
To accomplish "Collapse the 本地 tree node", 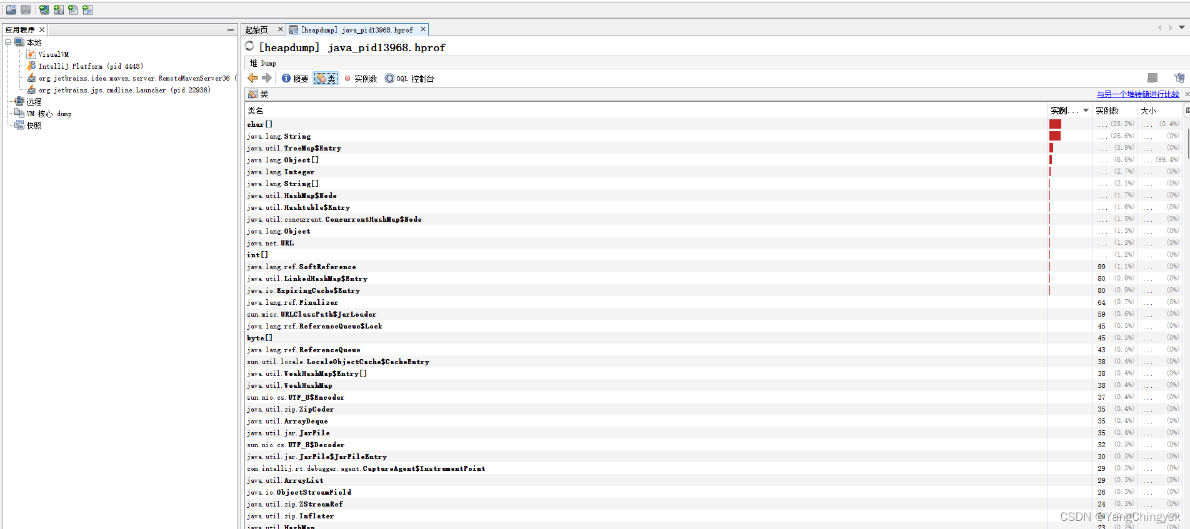I will (x=8, y=42).
